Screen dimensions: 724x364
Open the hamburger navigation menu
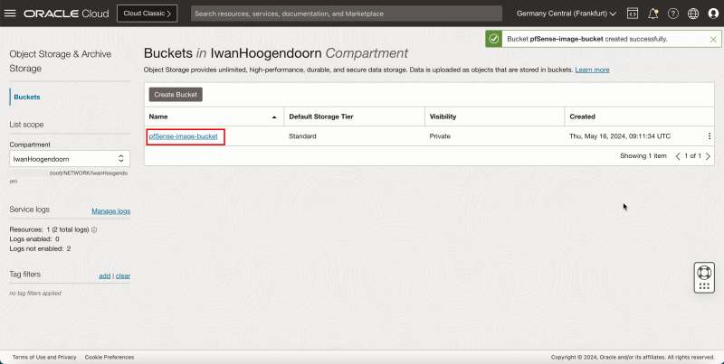pyautogui.click(x=13, y=14)
